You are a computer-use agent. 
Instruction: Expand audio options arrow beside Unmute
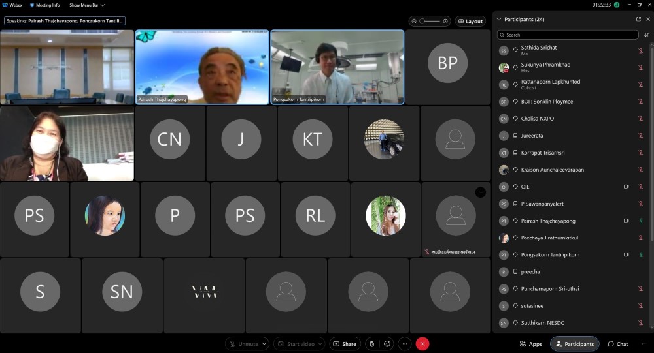pos(264,344)
